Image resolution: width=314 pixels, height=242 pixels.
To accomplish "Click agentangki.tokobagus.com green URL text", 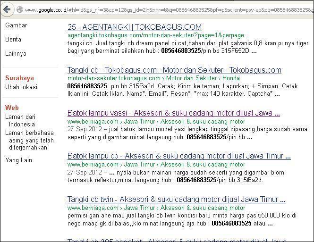I will (158, 35).
